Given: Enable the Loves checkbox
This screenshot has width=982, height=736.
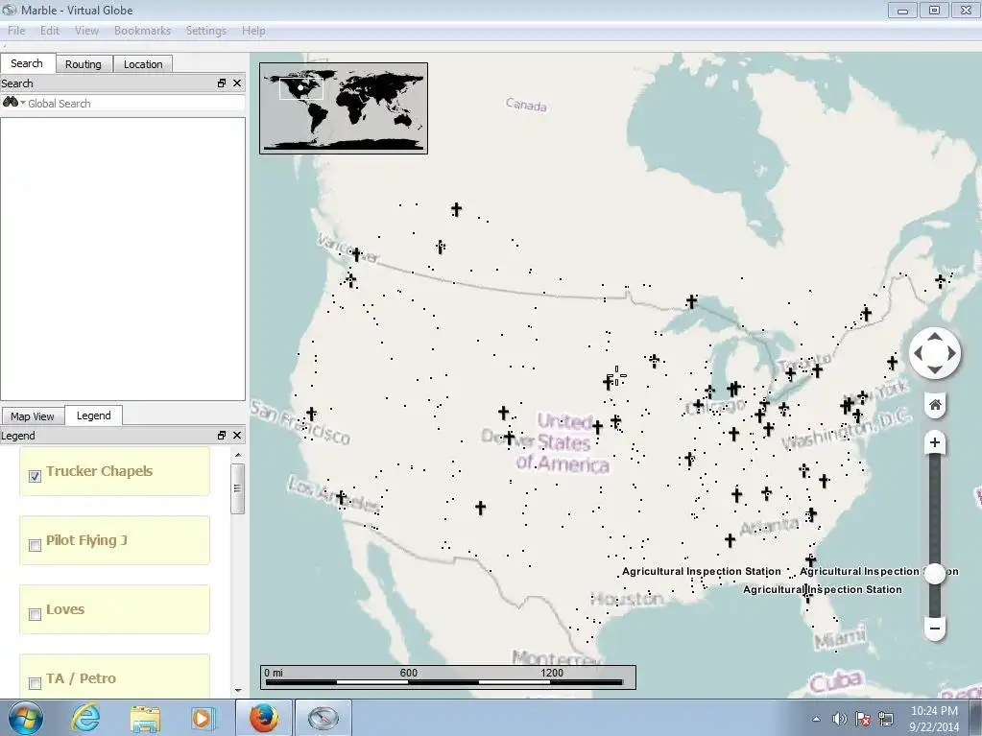Looking at the screenshot, I should tap(36, 614).
